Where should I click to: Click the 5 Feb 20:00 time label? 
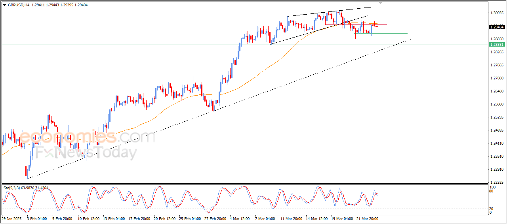(63, 218)
